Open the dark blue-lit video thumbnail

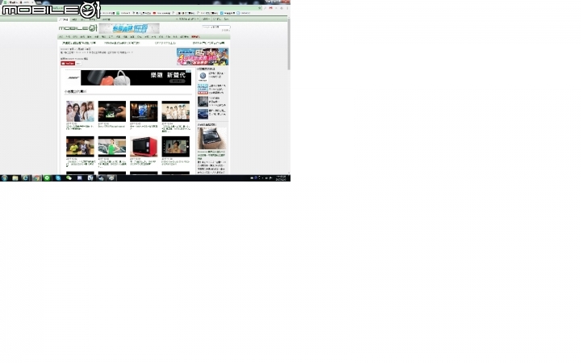click(x=144, y=111)
